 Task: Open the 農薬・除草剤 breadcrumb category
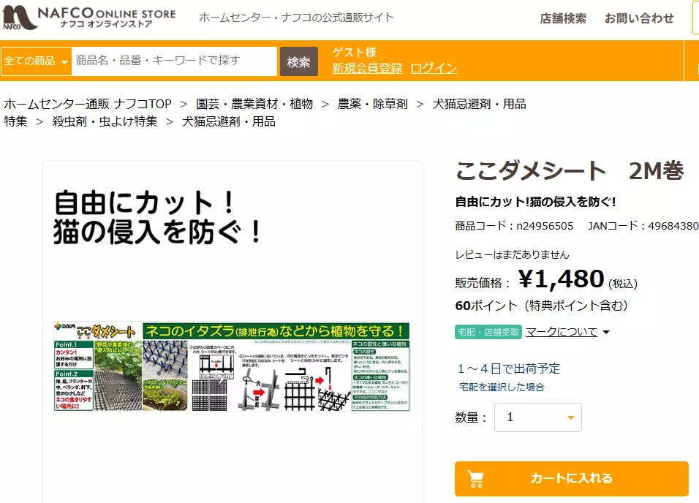[x=372, y=104]
